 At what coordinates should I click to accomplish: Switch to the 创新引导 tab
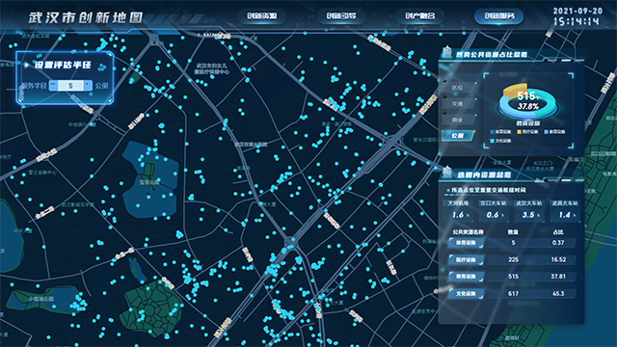click(341, 16)
